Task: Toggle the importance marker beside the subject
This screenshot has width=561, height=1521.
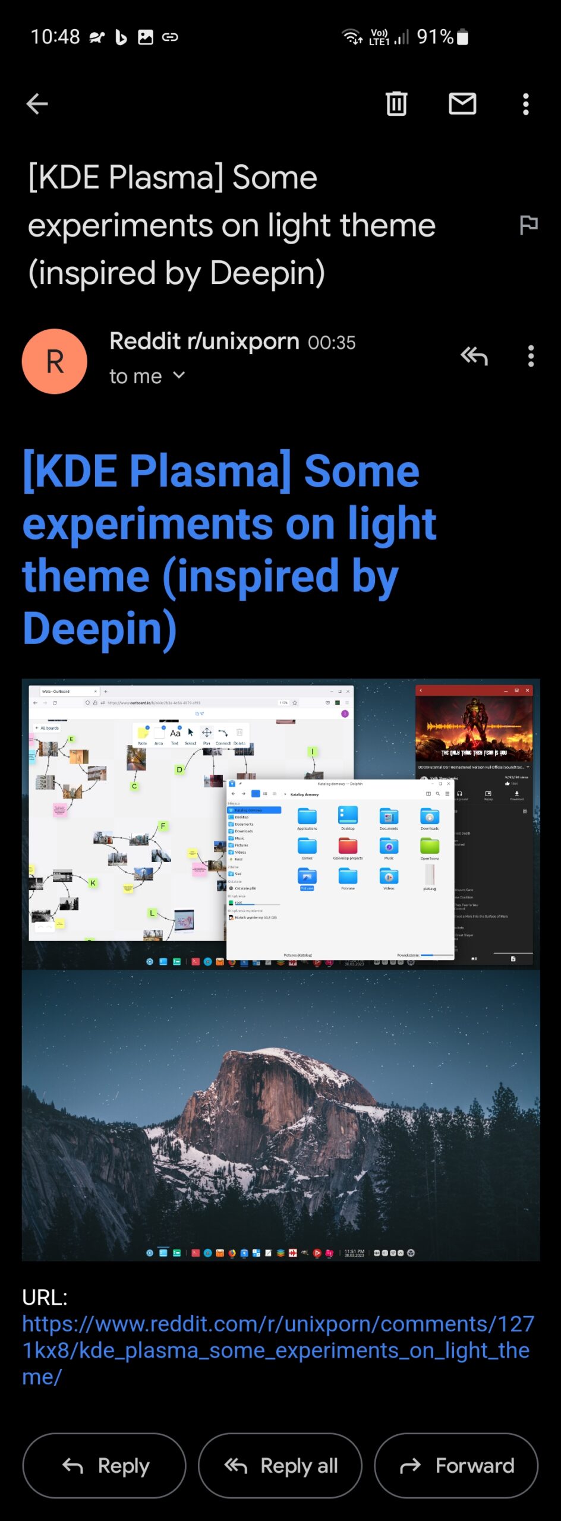Action: point(528,225)
